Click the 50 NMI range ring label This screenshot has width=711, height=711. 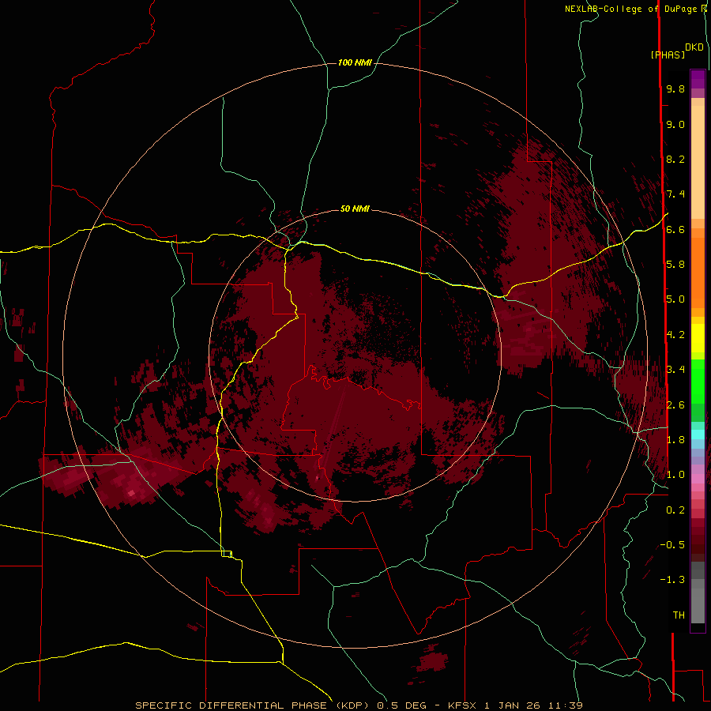tap(355, 209)
